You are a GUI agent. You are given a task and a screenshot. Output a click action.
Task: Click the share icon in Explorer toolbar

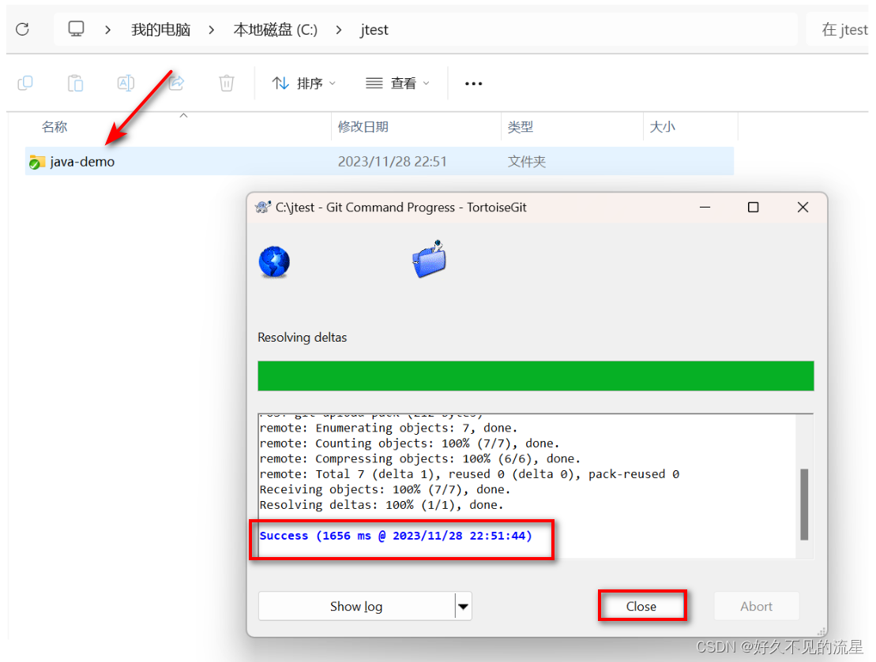coord(176,83)
